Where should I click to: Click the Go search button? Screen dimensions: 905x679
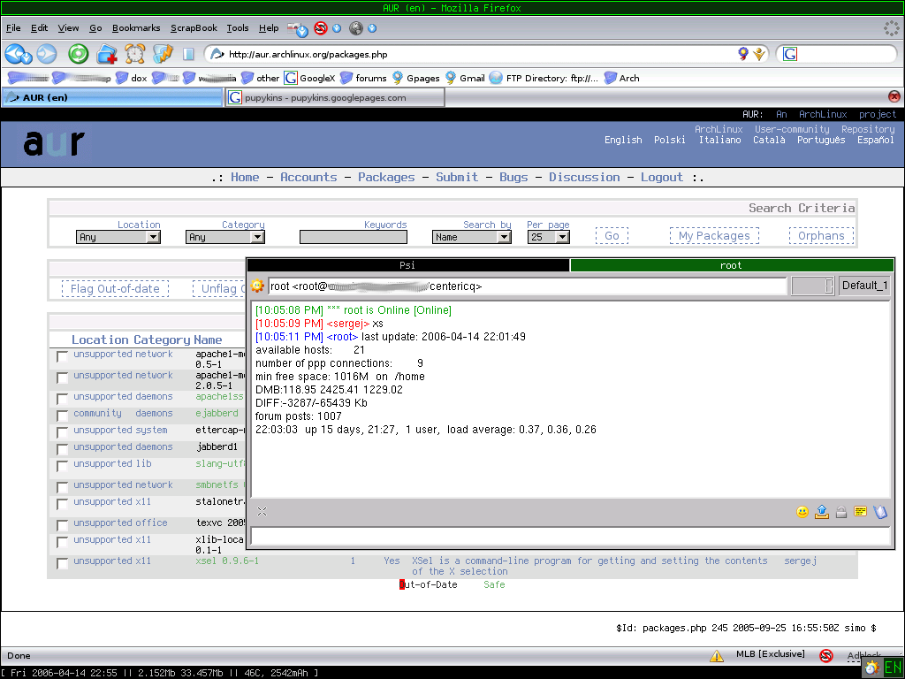click(612, 235)
